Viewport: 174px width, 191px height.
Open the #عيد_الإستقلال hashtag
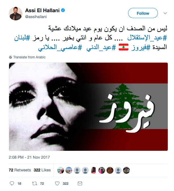(147, 38)
